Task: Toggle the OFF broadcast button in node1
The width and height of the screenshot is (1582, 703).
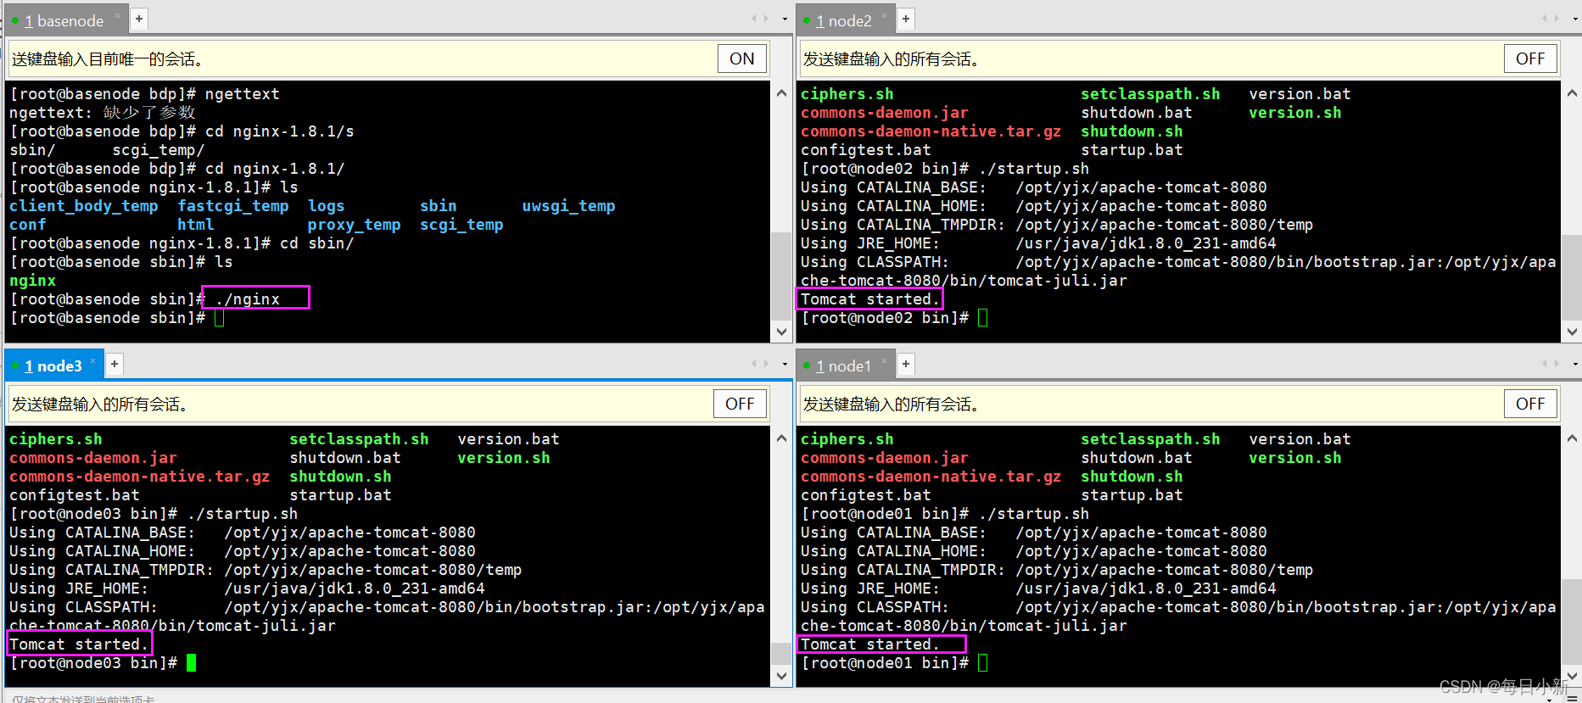Action: 1530,404
